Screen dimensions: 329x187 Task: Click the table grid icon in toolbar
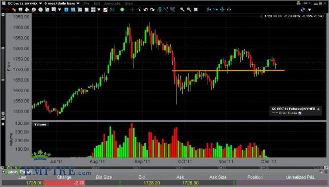click(20, 10)
